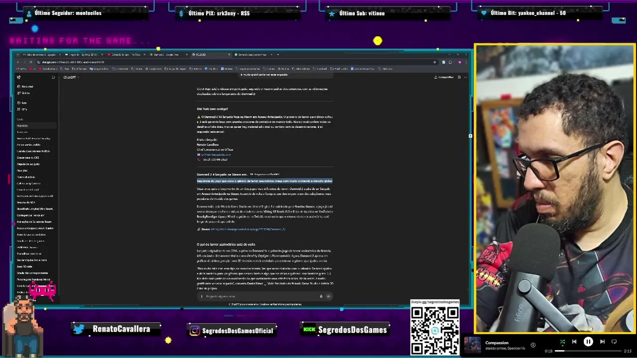Click 'O pai do terror assimétrico está de volta' heading
The height and width of the screenshot is (358, 637).
click(226, 245)
